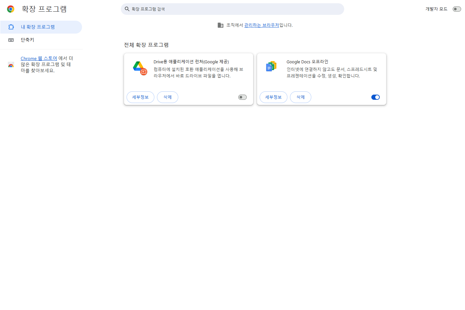Click the organization building icon
This screenshot has width=465, height=310.
(221, 25)
